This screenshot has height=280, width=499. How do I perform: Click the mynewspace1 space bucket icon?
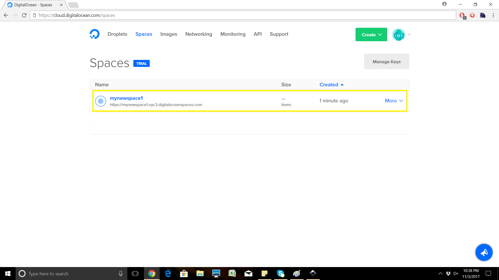[101, 101]
